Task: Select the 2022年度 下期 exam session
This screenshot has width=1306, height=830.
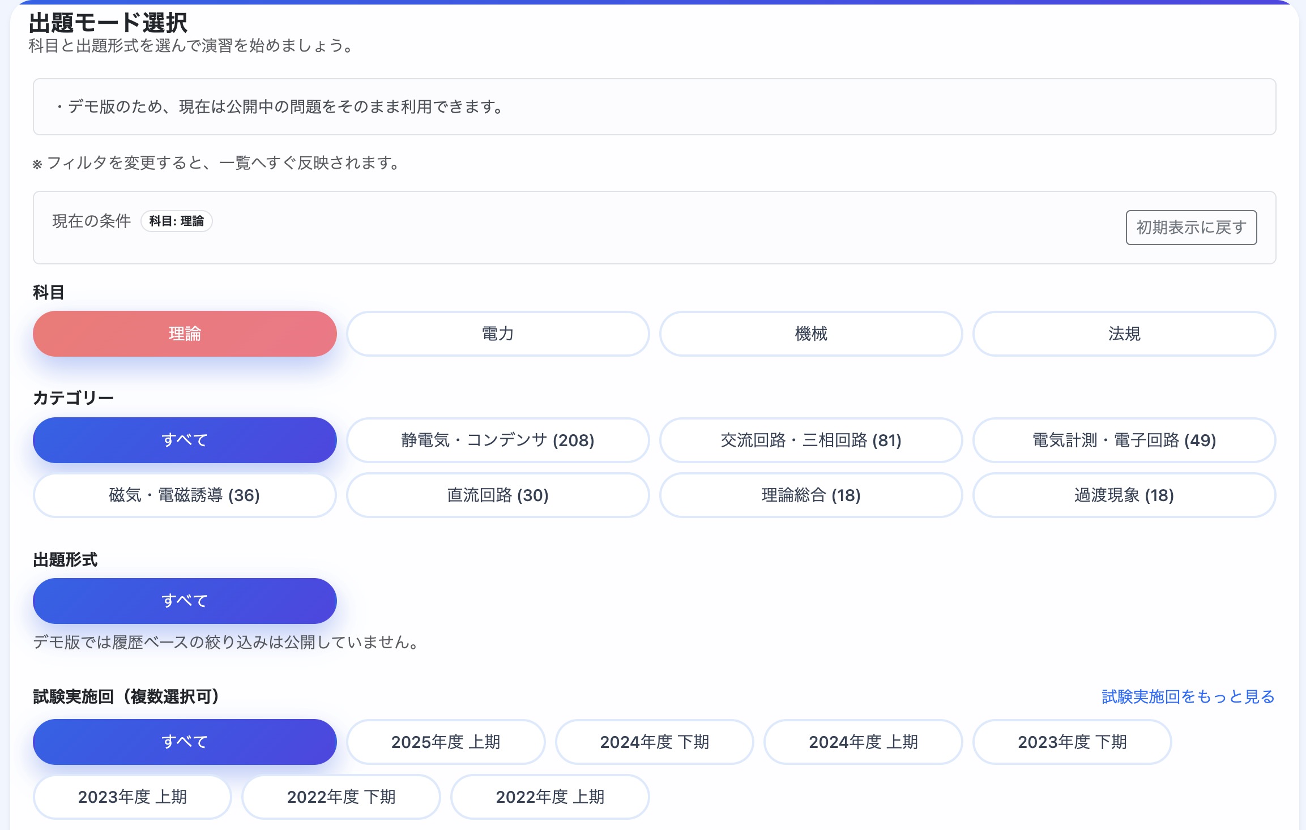Action: click(x=341, y=797)
